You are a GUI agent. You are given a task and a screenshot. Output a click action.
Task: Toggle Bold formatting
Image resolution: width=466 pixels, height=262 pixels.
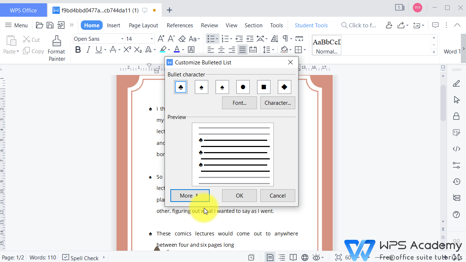[x=78, y=50]
